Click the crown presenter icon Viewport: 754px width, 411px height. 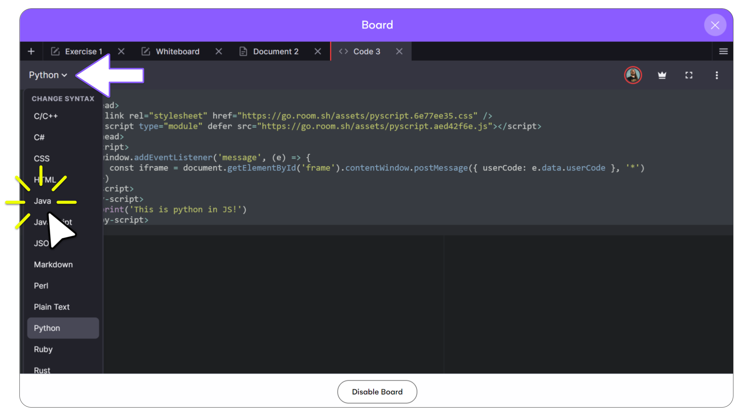click(x=662, y=75)
